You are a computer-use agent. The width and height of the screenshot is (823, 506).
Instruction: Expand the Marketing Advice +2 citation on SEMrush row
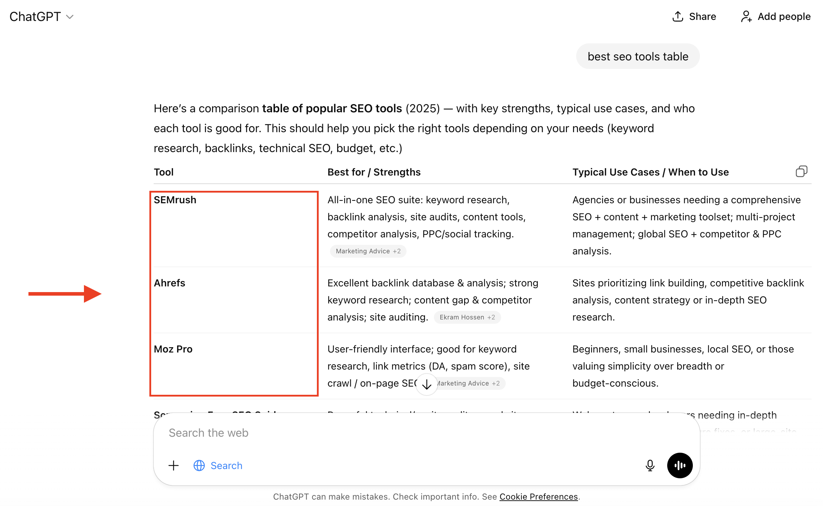(x=368, y=251)
